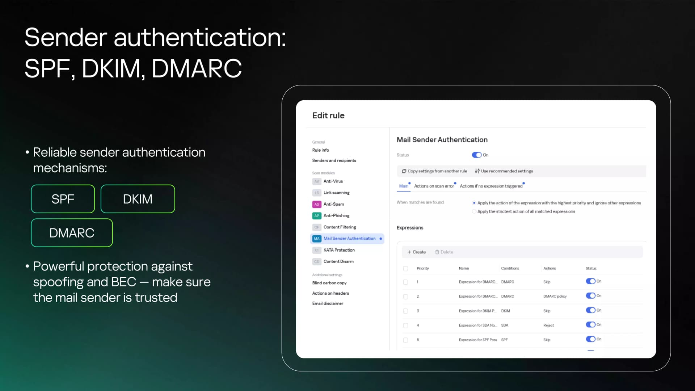695x391 pixels.
Task: Click the 'Reject' action cell
Action: (548, 325)
